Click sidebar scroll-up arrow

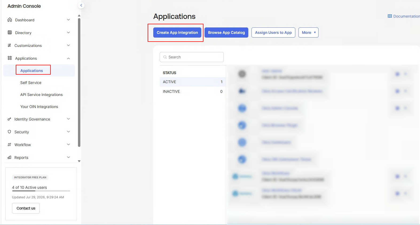click(x=79, y=15)
